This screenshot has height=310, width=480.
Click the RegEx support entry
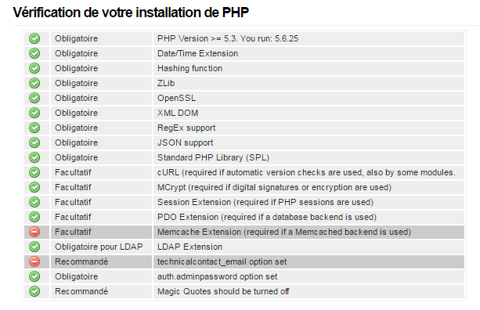point(186,128)
